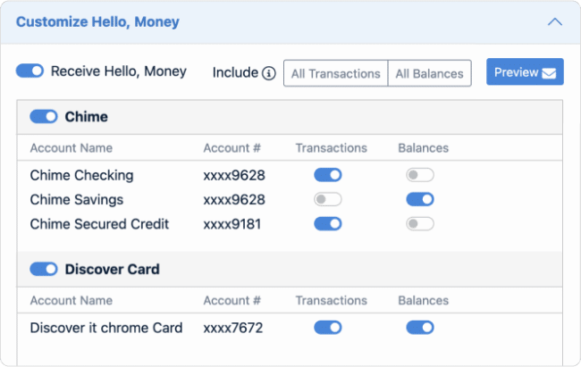581x367 pixels.
Task: Click the Discover Card section title
Action: (113, 270)
